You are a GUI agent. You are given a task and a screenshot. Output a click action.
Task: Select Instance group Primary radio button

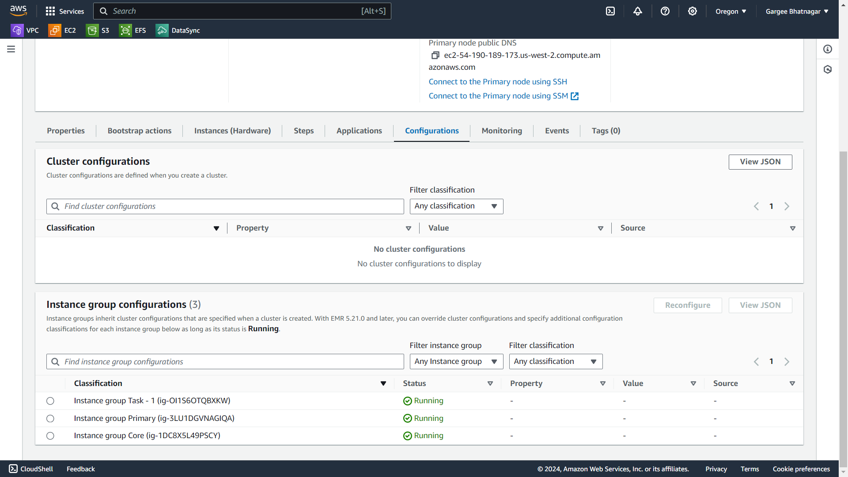(x=50, y=419)
